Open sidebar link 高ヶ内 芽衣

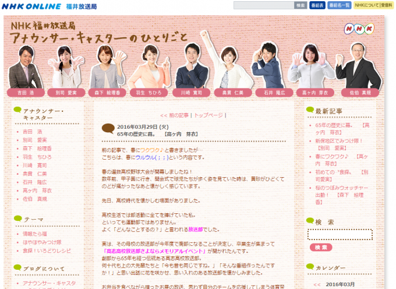[x=37, y=191]
